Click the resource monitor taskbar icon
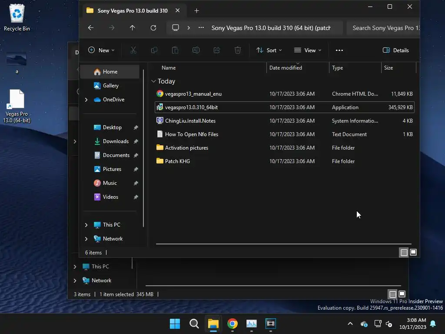The height and width of the screenshot is (334, 445). click(252, 324)
